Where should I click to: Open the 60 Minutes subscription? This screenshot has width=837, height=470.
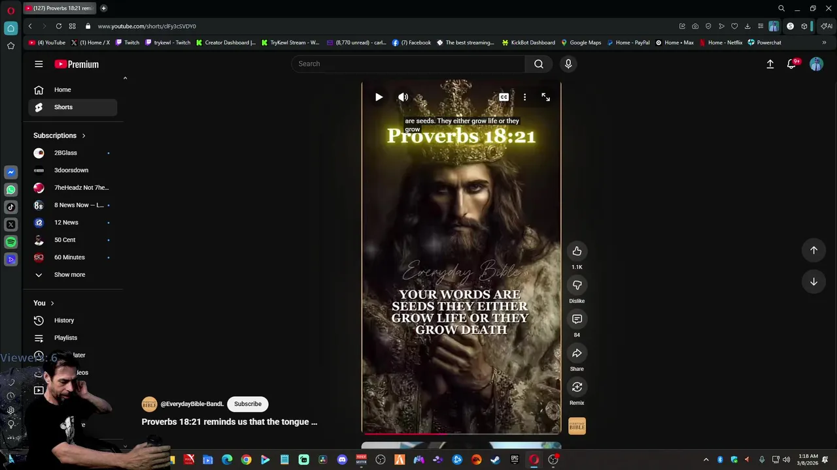(x=73, y=257)
